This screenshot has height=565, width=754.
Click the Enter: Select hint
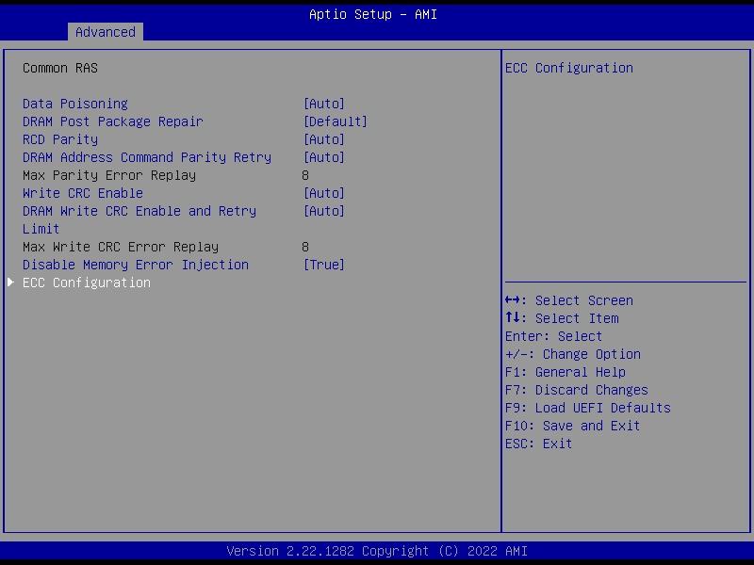(553, 336)
